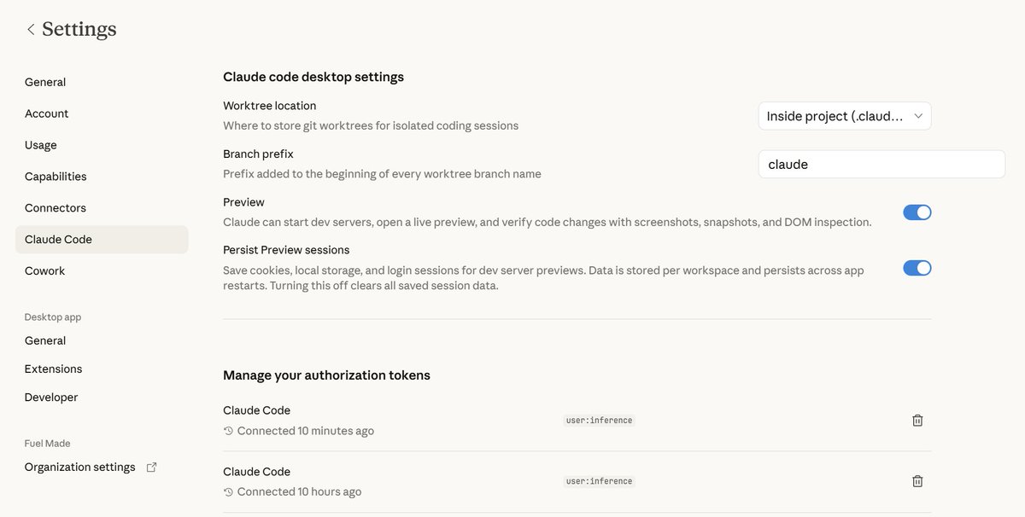Turn off the Preview toggle
The image size is (1025, 517).
(x=917, y=212)
